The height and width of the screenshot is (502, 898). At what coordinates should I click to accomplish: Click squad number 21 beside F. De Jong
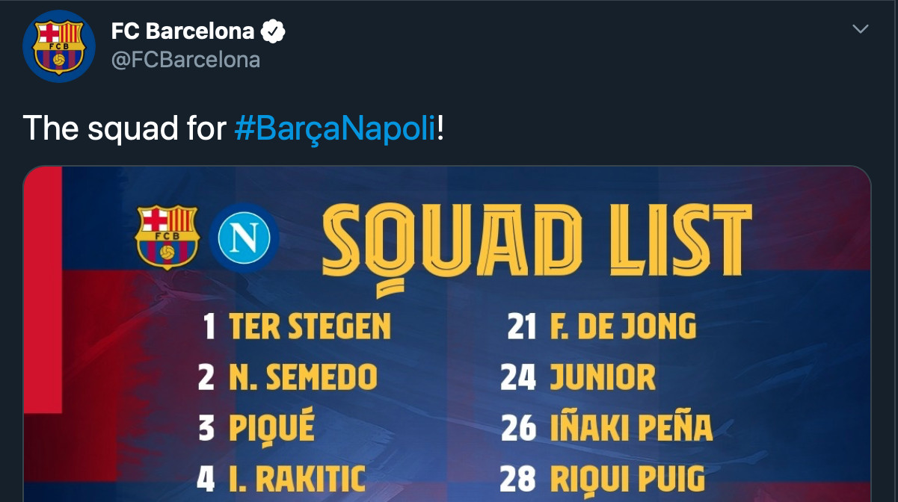click(x=521, y=327)
